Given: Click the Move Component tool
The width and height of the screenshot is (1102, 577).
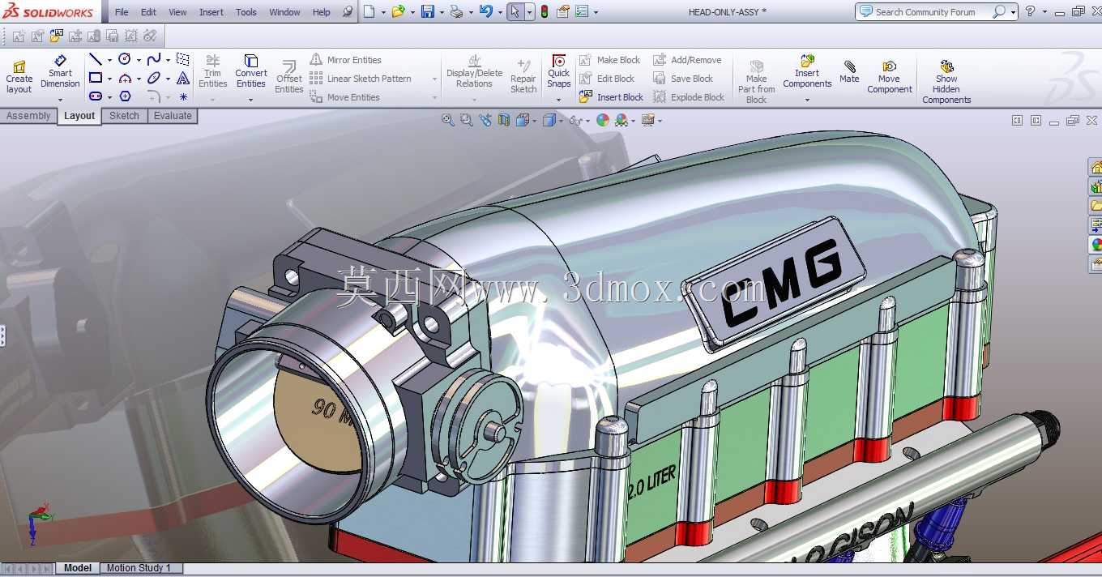Looking at the screenshot, I should pos(889,76).
